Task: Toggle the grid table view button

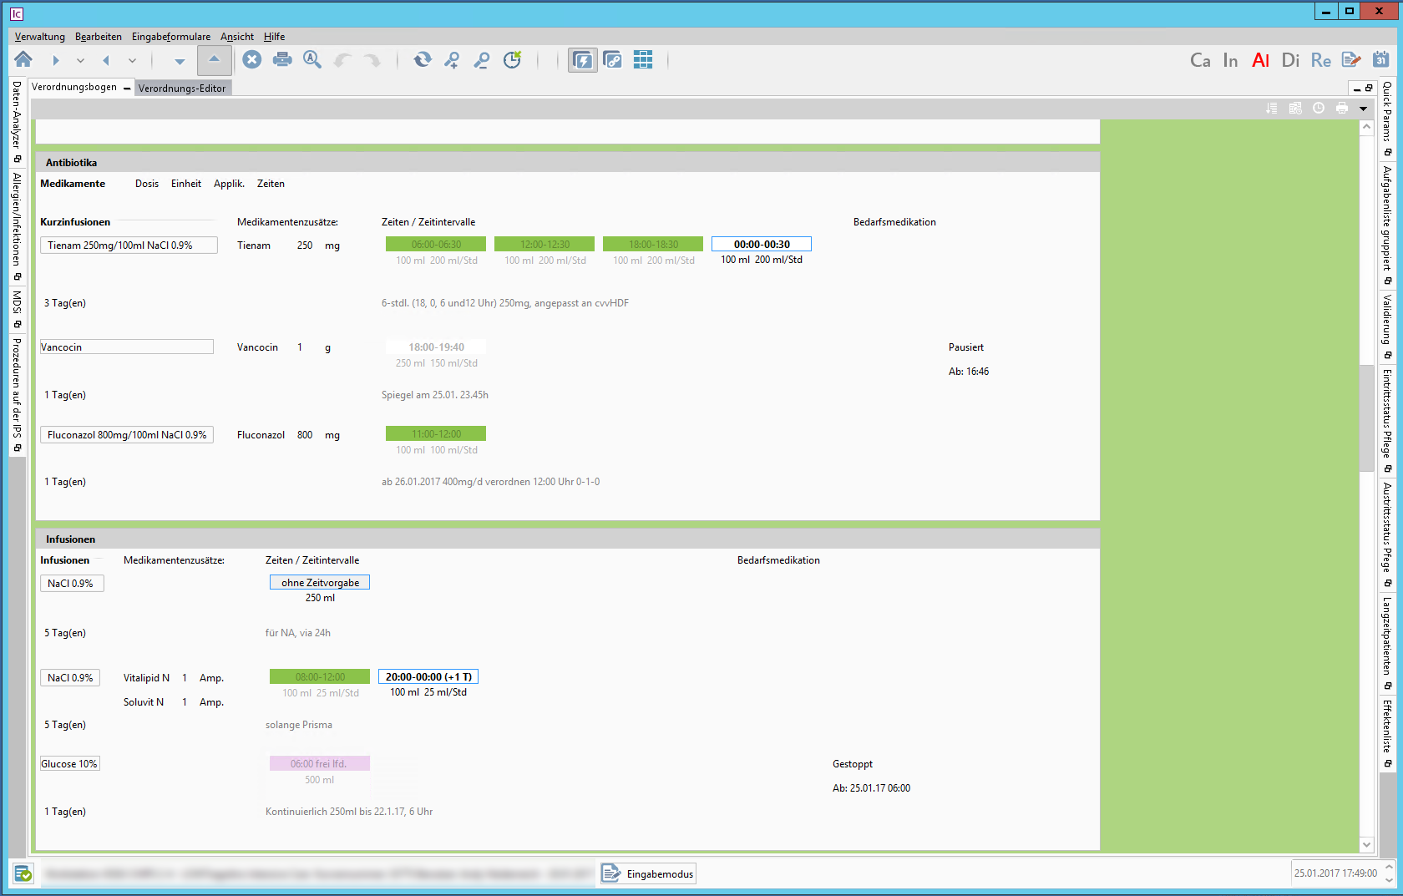Action: (643, 59)
